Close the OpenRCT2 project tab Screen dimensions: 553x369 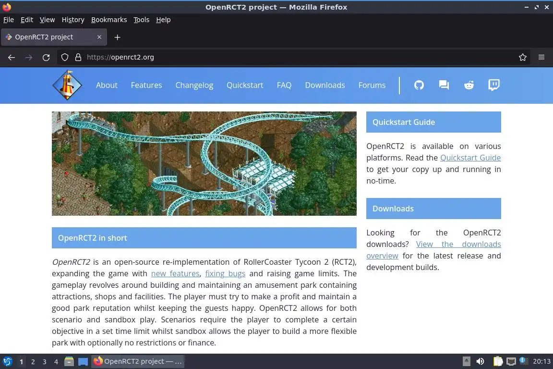tap(99, 37)
